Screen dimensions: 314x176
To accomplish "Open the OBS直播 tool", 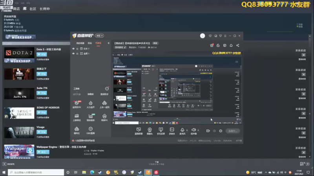I will pos(91,131).
